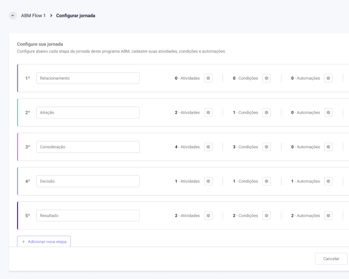
Task: Open Automações settings gear for Atração stage
Action: [x=328, y=112]
